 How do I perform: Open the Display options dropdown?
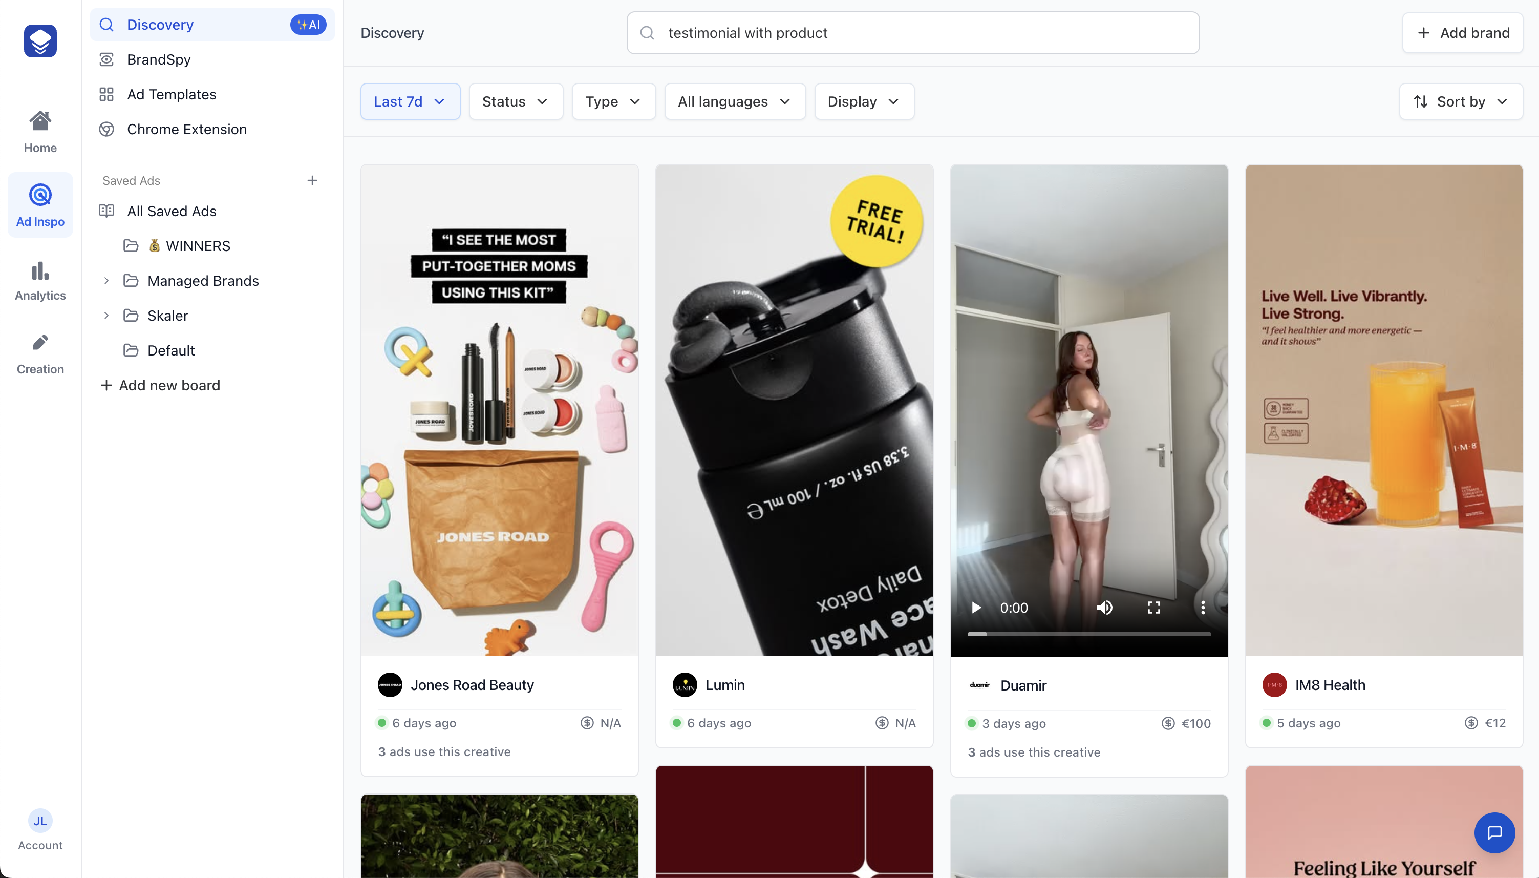[864, 101]
